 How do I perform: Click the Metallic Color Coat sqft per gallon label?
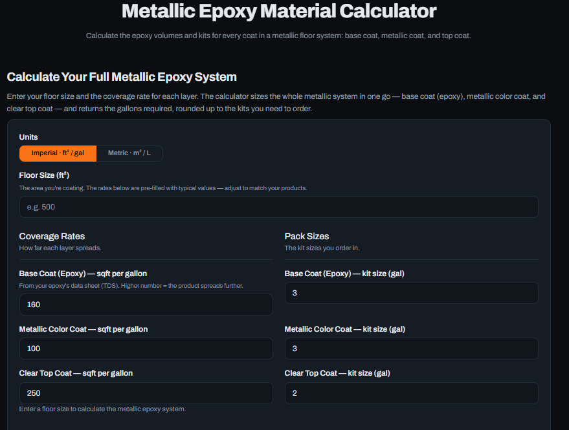84,329
